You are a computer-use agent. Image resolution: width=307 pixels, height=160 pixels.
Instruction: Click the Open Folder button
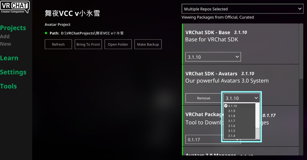click(118, 44)
